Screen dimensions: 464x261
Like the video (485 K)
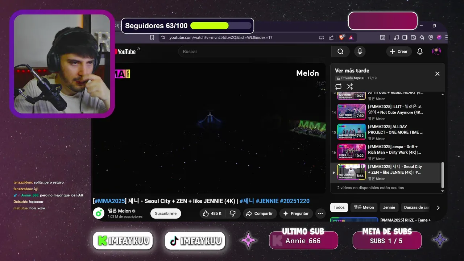tap(212, 214)
